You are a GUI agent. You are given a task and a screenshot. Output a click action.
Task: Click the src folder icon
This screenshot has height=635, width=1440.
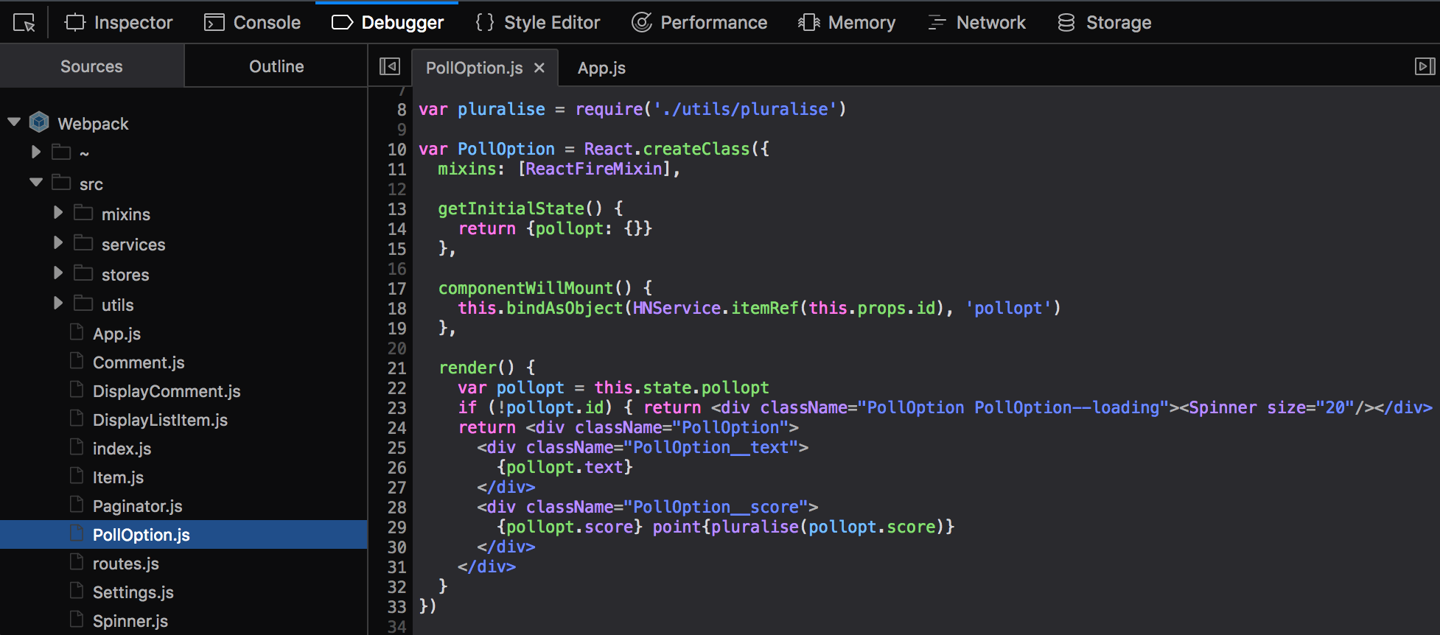click(61, 183)
